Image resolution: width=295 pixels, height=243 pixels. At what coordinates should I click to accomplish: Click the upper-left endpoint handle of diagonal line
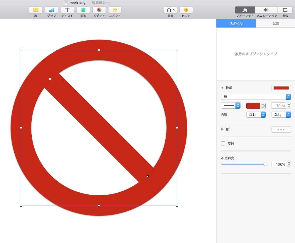point(50,79)
